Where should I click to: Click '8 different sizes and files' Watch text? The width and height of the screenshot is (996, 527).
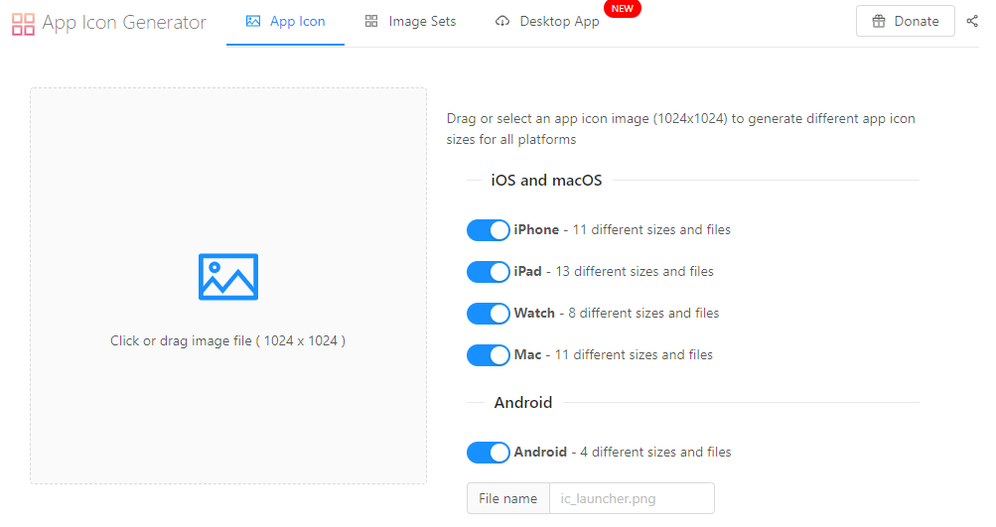coord(643,313)
